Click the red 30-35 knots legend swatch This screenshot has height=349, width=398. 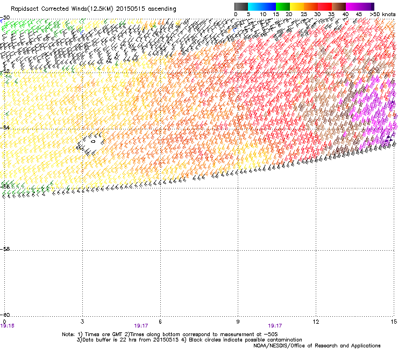click(x=325, y=6)
